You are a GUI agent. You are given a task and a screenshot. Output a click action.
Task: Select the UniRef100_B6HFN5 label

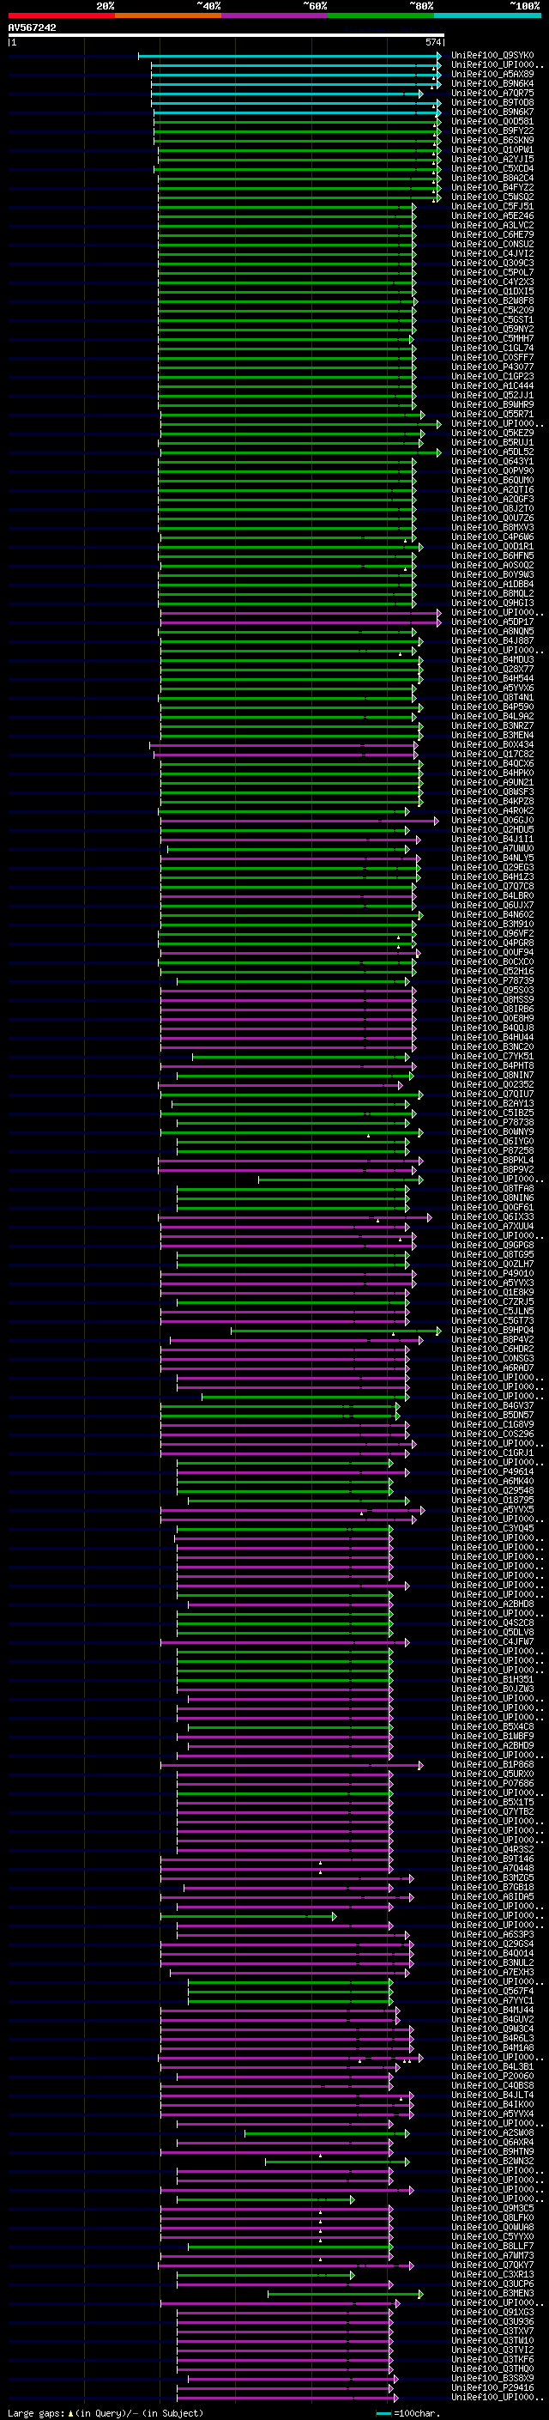click(492, 555)
